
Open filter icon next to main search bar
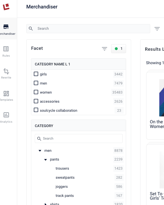click(157, 28)
